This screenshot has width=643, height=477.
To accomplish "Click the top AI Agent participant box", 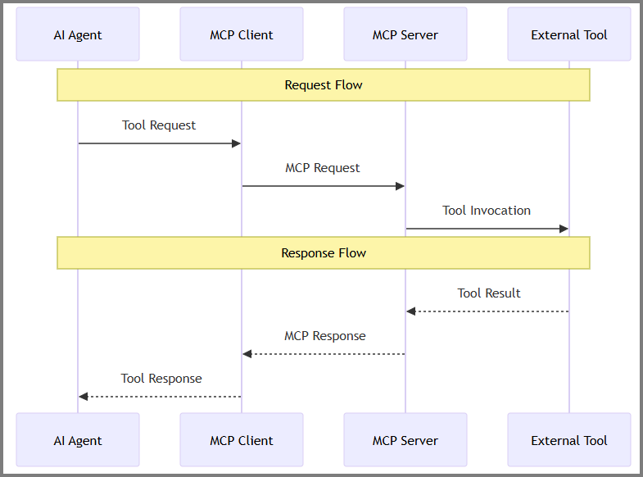I will point(78,34).
